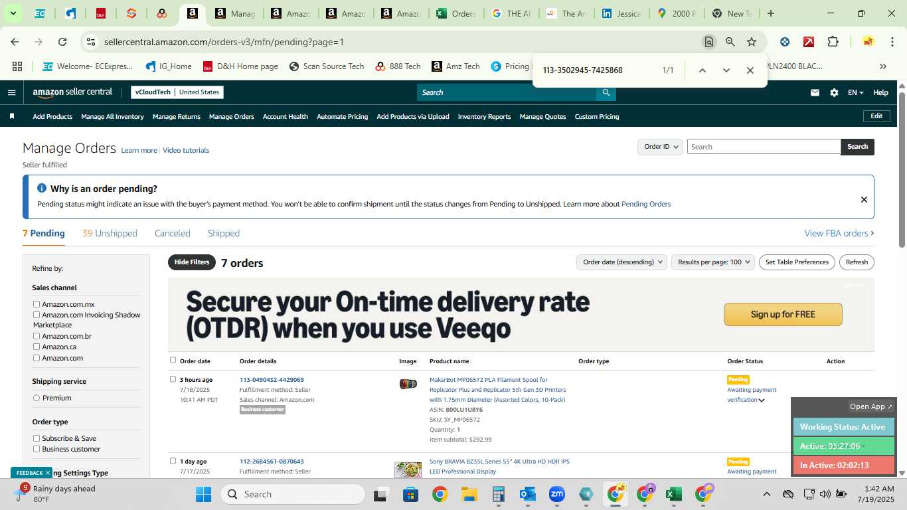
Task: Open the Chrome extensions puzzle icon
Action: (x=833, y=42)
